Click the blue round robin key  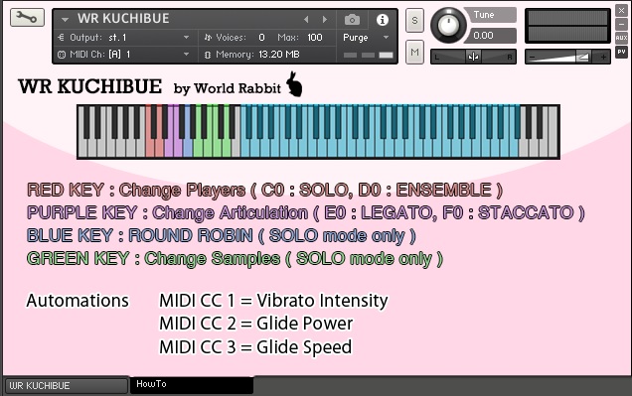188,147
